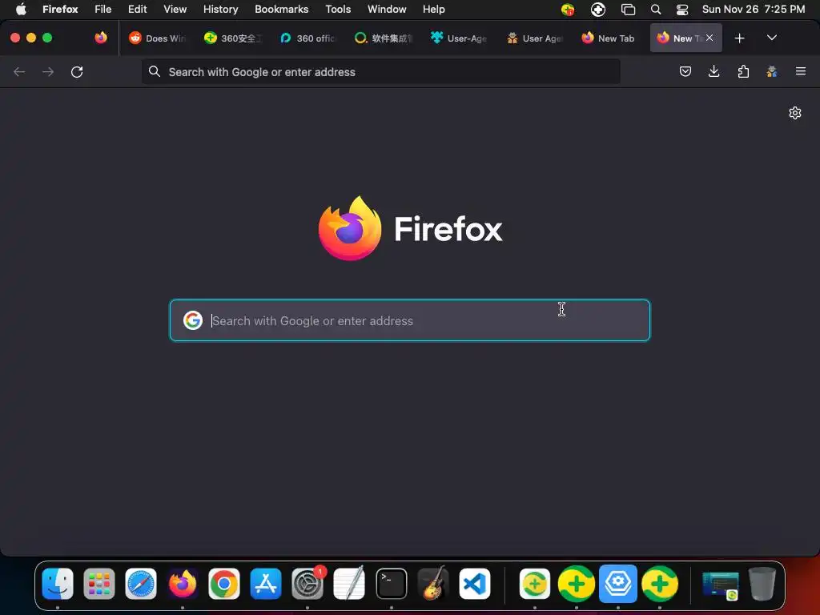
Task: Open the minimized window thumbnail in Dock
Action: pyautogui.click(x=721, y=585)
